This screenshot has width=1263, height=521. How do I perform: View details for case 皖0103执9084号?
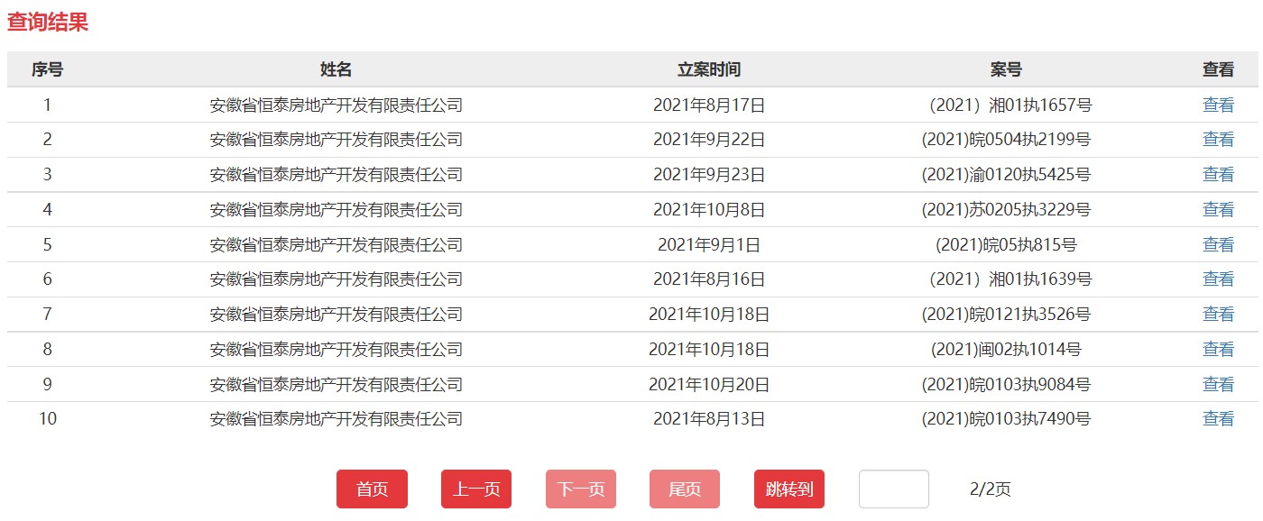click(x=1218, y=385)
